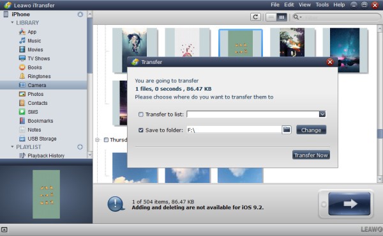Screen dimensions: 383x236
Task: Switch to the list view icon
Action: [x=271, y=17]
